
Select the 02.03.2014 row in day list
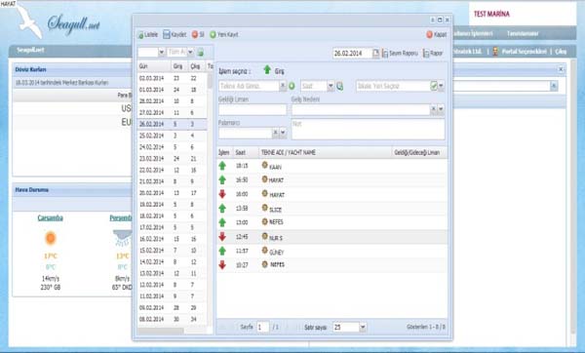tap(172, 78)
